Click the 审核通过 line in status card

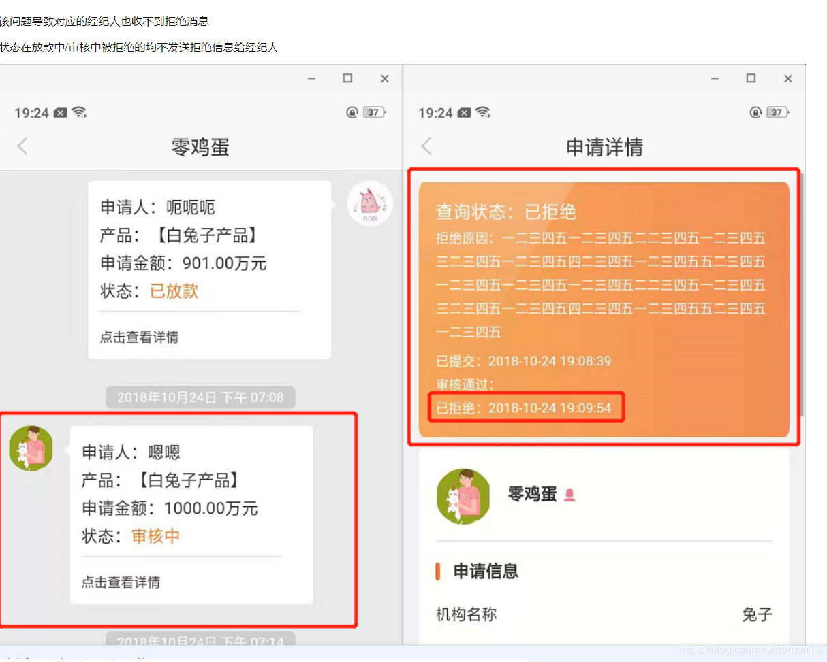point(465,384)
